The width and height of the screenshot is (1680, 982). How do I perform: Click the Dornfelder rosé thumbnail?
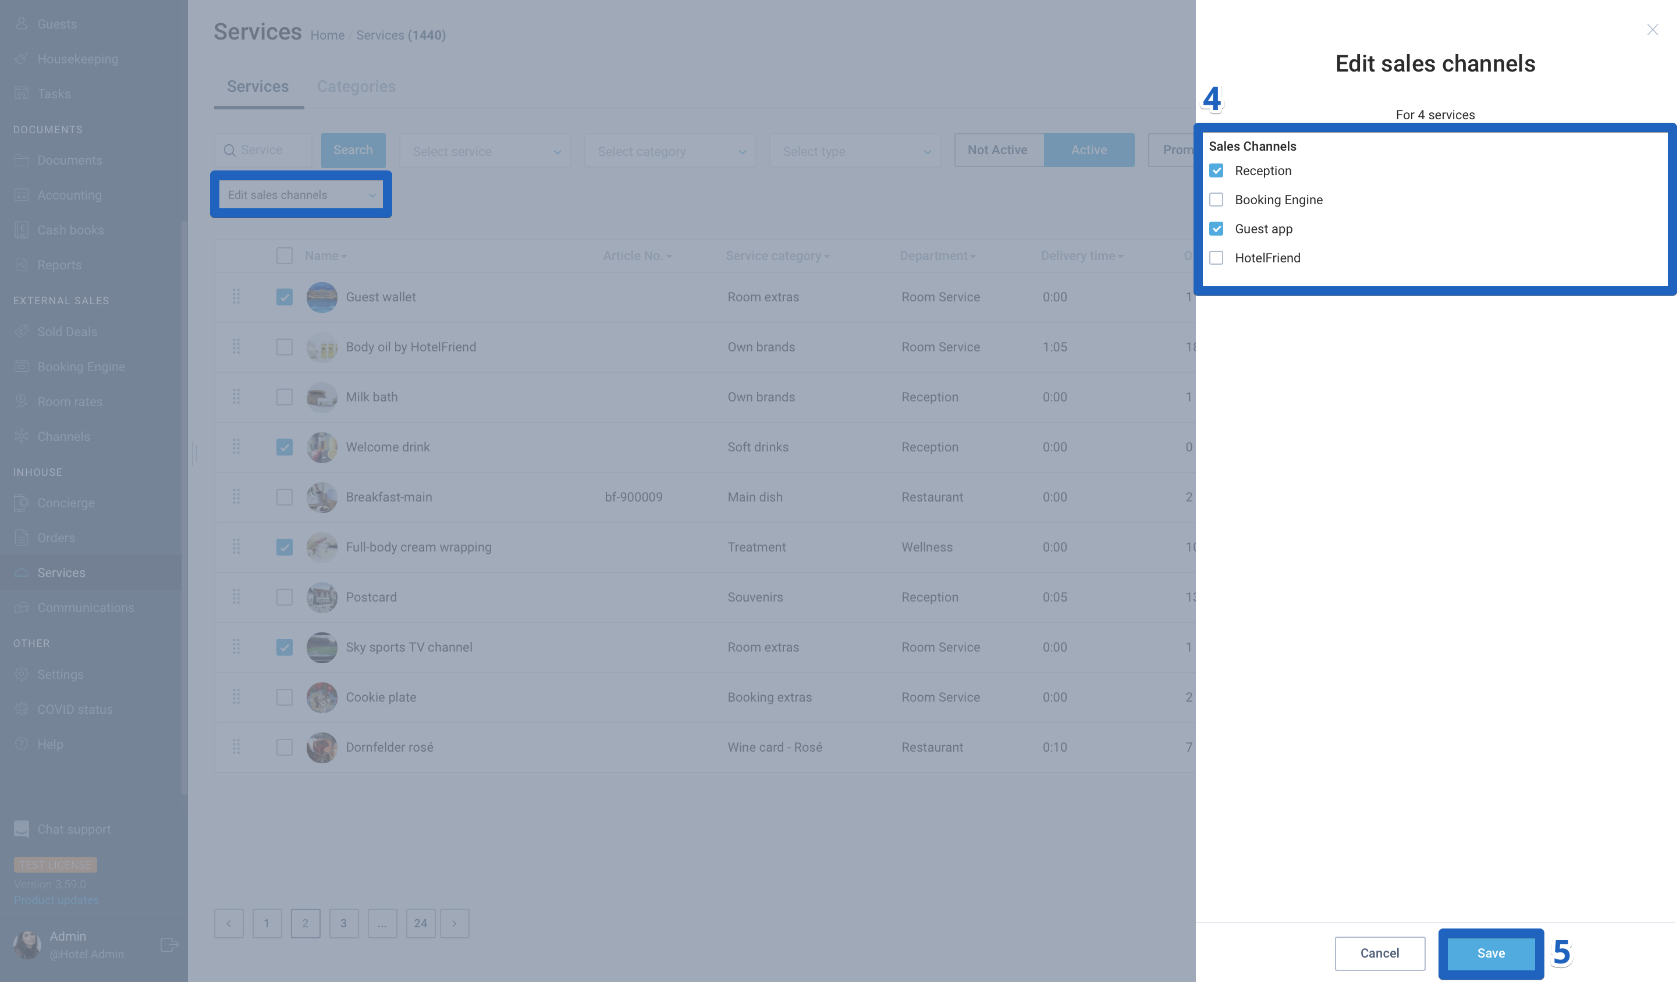[321, 748]
